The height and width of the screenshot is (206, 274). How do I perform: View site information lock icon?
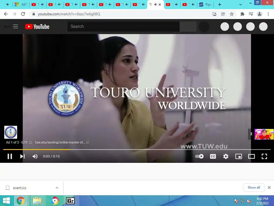pyautogui.click(x=33, y=14)
